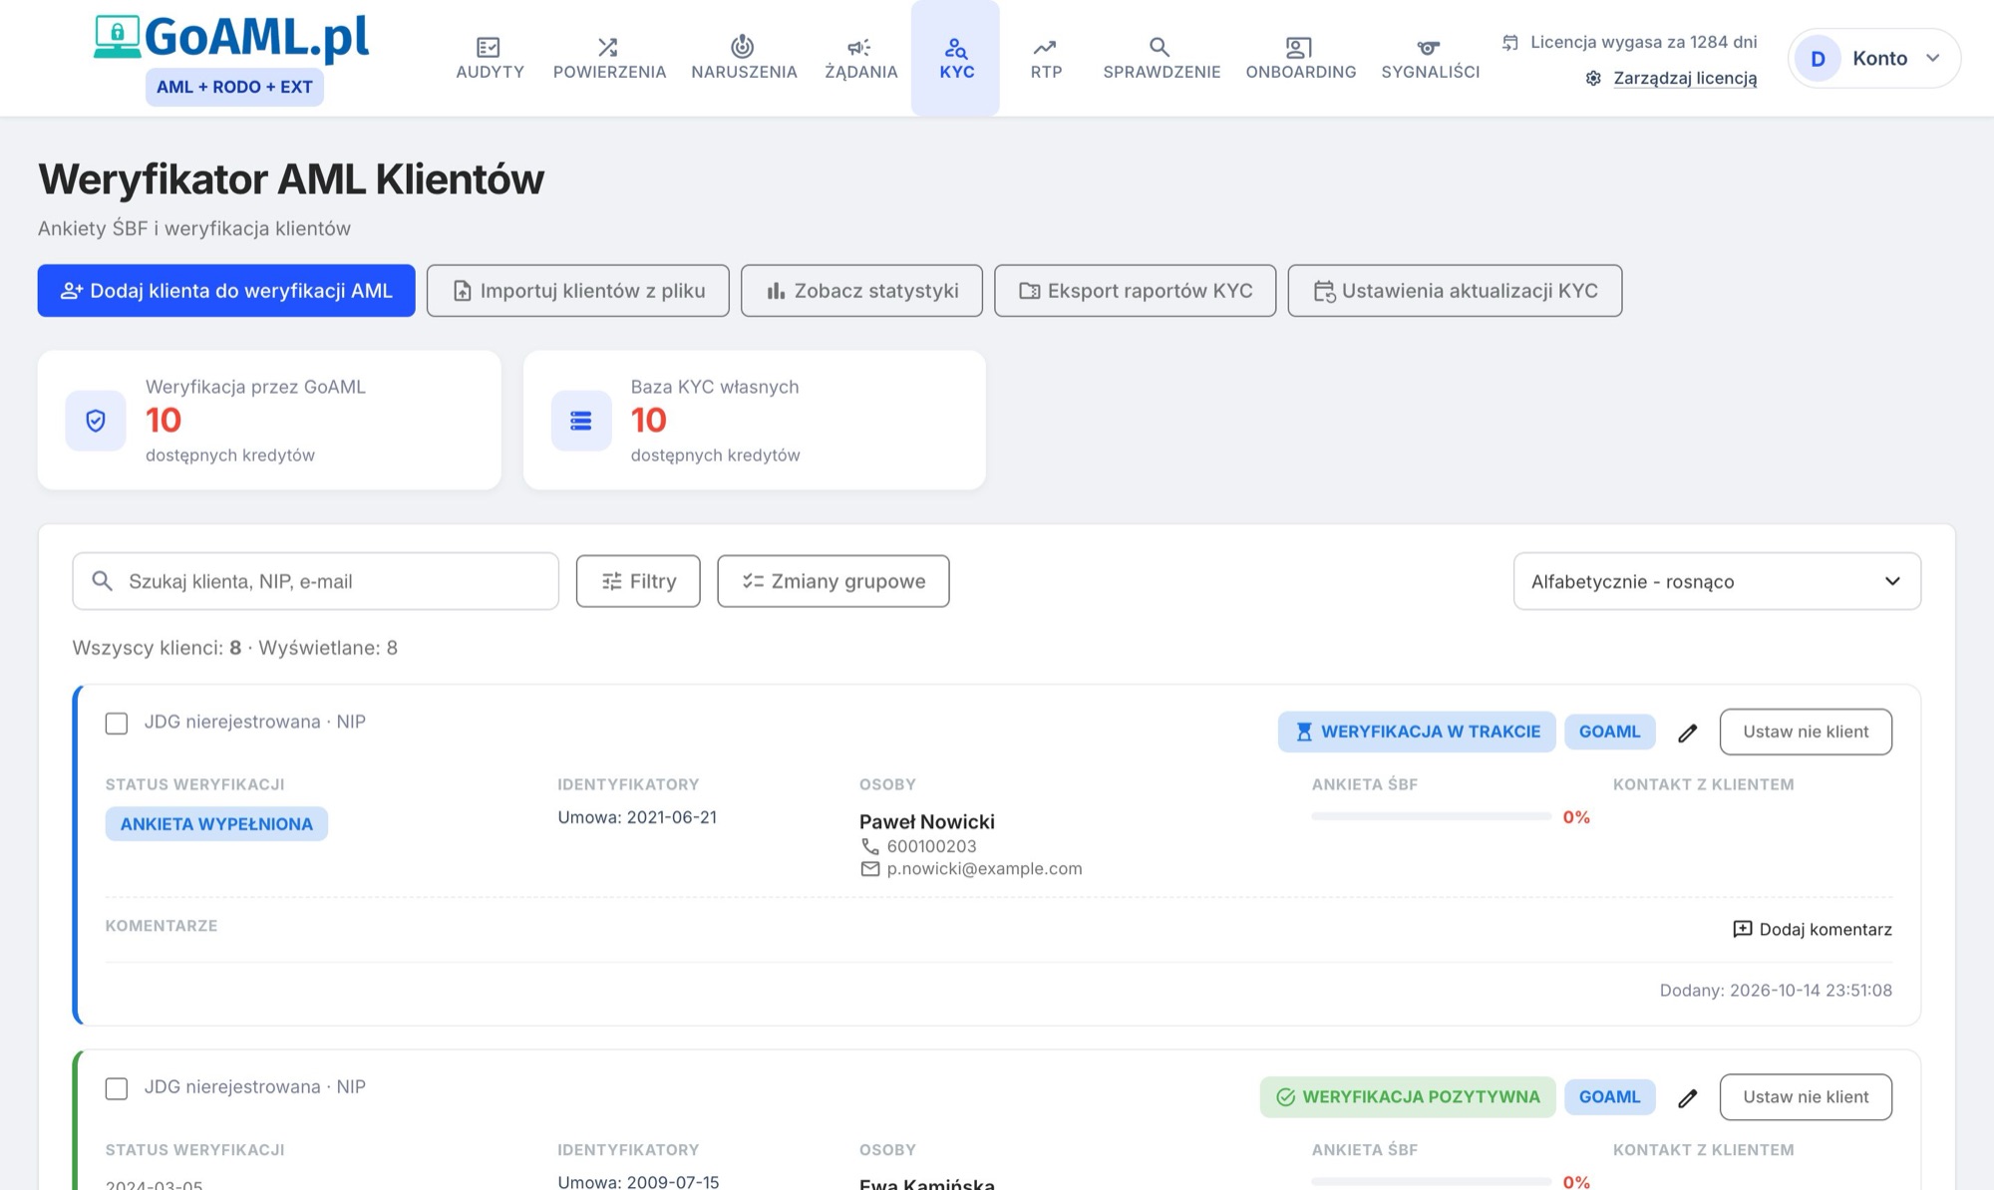Click the D avatar in the account area
Screen dimensions: 1994x1190
click(x=1818, y=59)
